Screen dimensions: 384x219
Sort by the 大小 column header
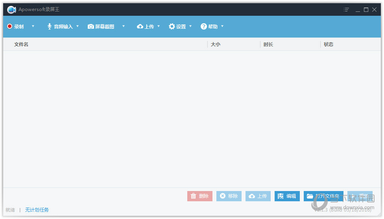(216, 45)
